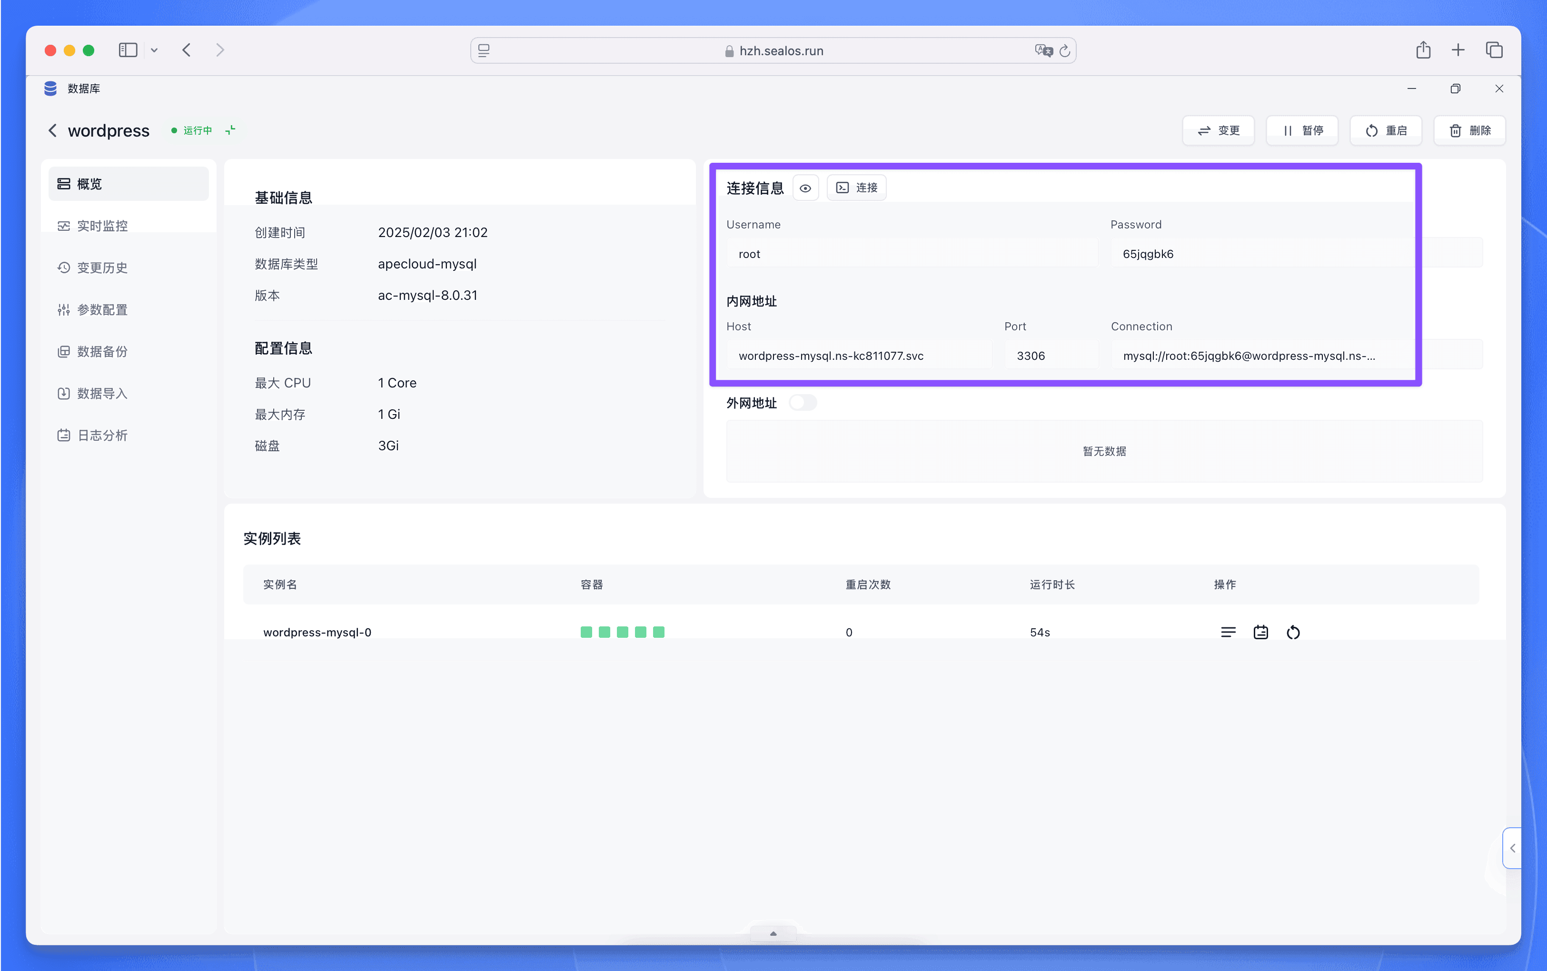Image resolution: width=1547 pixels, height=971 pixels.
Task: Reload the page in Safari
Action: pyautogui.click(x=1065, y=51)
